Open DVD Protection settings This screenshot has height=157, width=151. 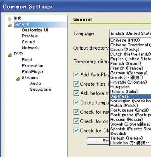(x=32, y=66)
